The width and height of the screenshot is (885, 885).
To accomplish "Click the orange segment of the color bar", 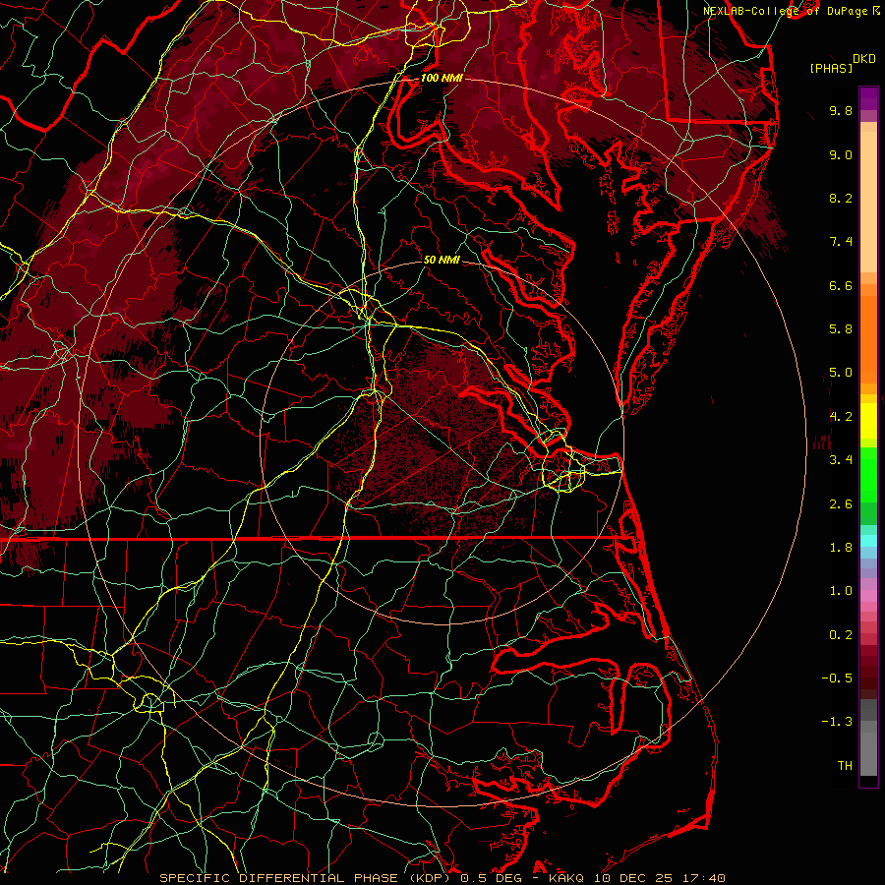I will point(868,340).
